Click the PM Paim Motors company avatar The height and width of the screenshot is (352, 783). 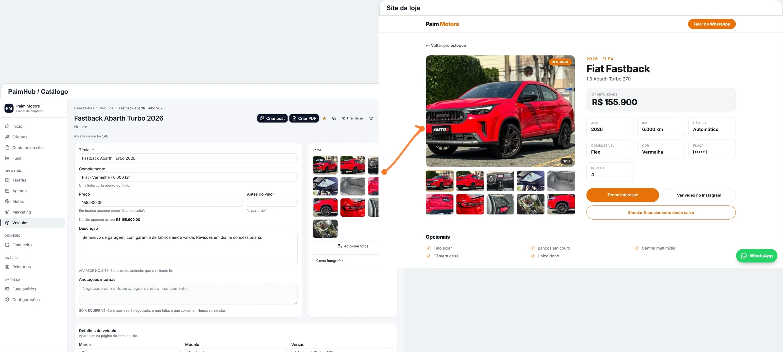coord(9,108)
